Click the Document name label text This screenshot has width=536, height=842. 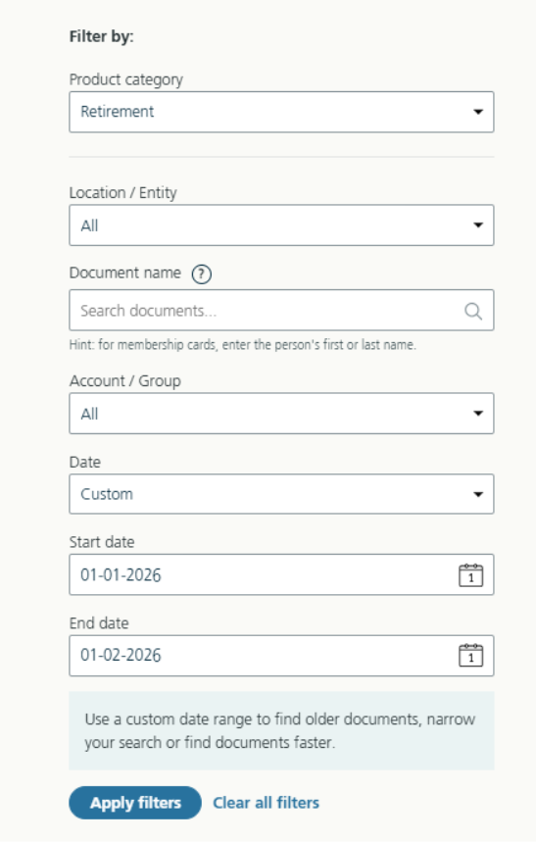point(125,272)
